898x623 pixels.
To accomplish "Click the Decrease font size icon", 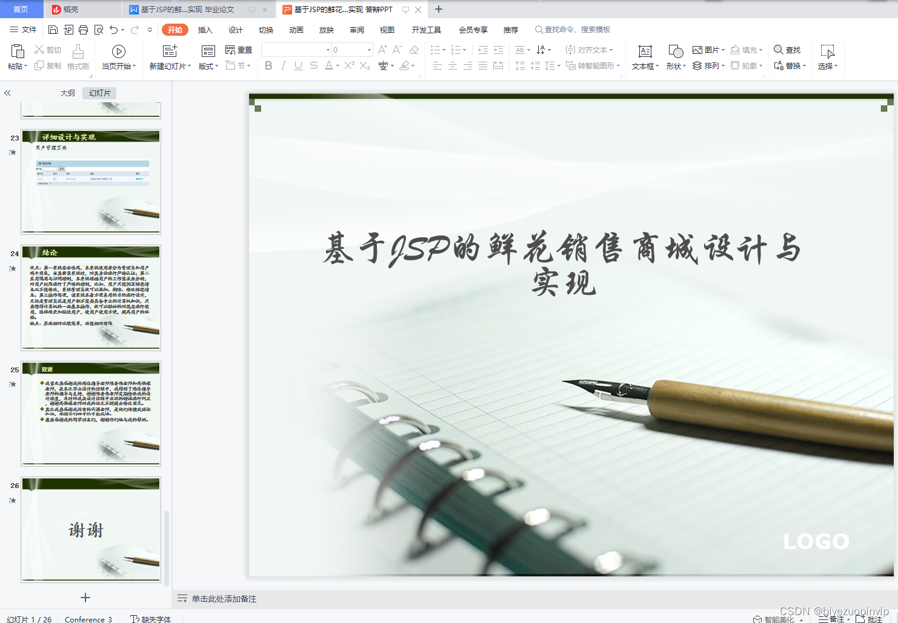I will tap(397, 50).
